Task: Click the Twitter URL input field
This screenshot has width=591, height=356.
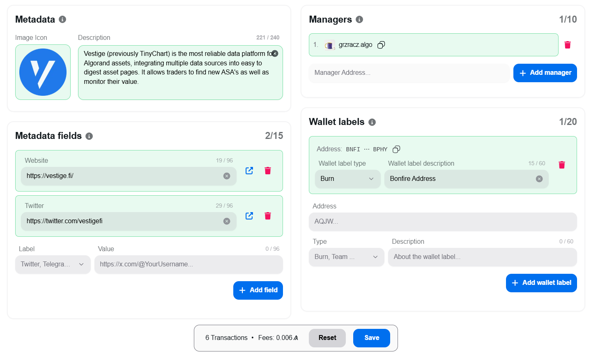Action: pyautogui.click(x=129, y=221)
